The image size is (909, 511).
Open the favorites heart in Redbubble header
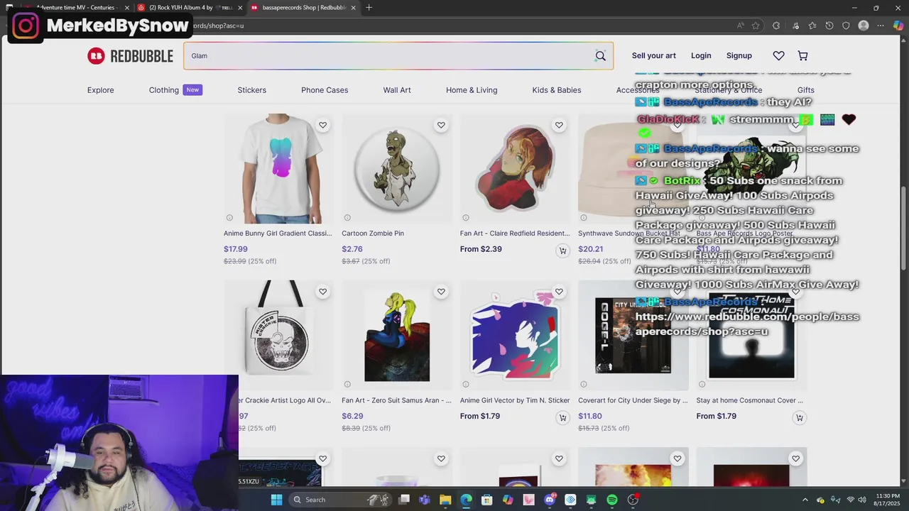click(778, 55)
